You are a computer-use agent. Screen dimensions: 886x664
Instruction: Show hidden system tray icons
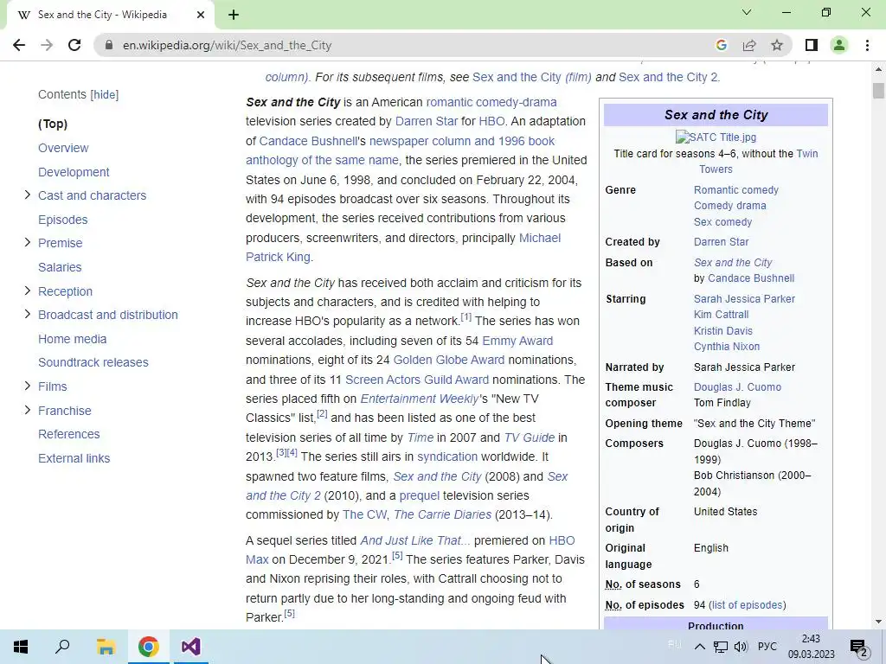(x=699, y=647)
